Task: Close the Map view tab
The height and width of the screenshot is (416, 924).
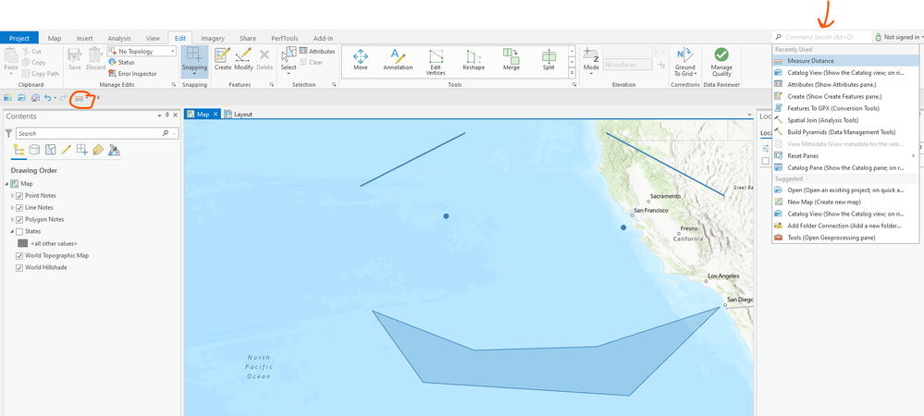Action: tap(216, 115)
